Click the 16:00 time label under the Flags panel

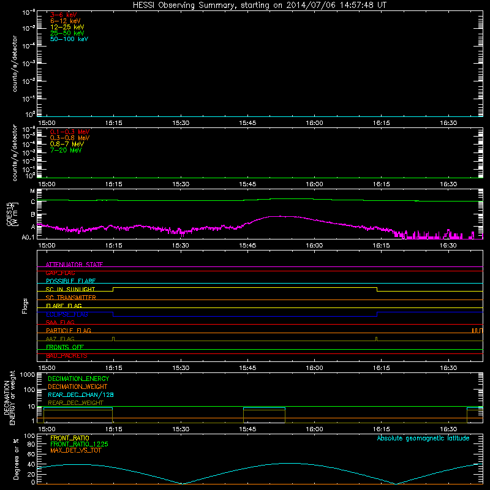click(x=314, y=368)
